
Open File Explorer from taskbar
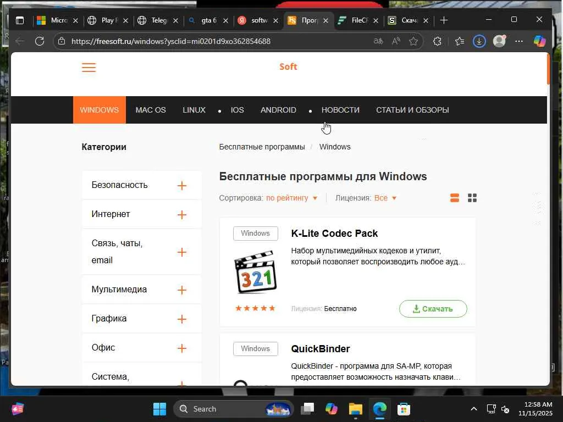356,409
